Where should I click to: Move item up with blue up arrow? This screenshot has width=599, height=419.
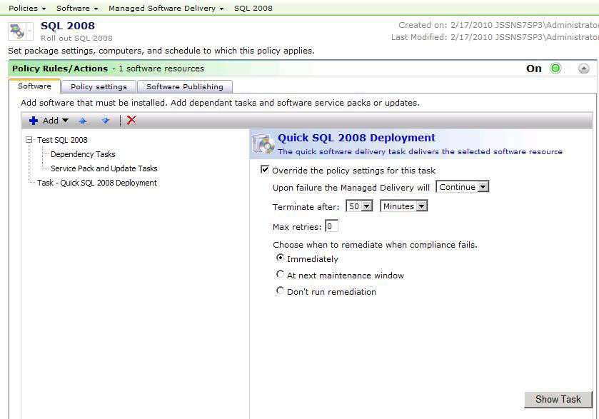tap(83, 121)
